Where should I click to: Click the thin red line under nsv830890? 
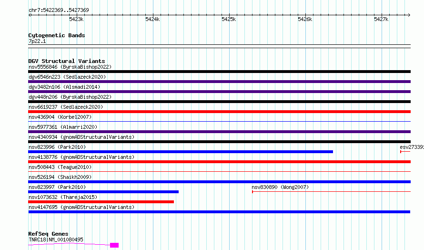point(331,192)
